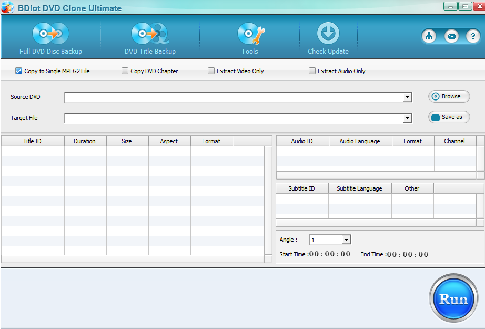Minimize the BDlot DVD Clone window
This screenshot has width=485, height=329.
click(x=450, y=6)
